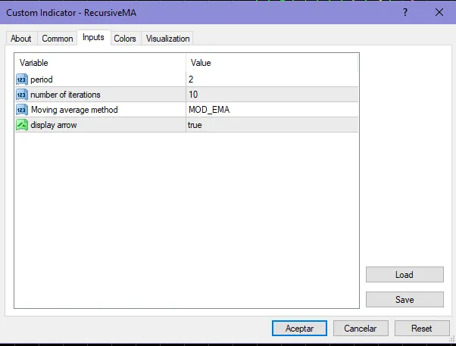Image resolution: width=456 pixels, height=346 pixels.
Task: Click the integer icon beside period
Action: pyautogui.click(x=21, y=79)
